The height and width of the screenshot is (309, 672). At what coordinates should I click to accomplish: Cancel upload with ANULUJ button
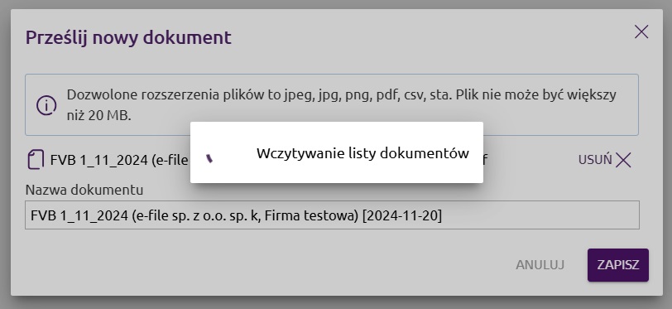point(540,265)
